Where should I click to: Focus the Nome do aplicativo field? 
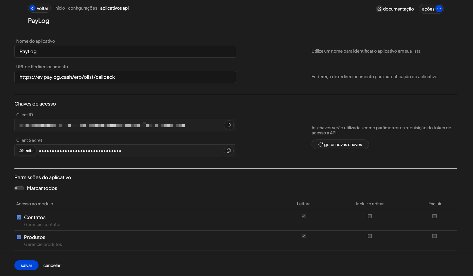(125, 51)
